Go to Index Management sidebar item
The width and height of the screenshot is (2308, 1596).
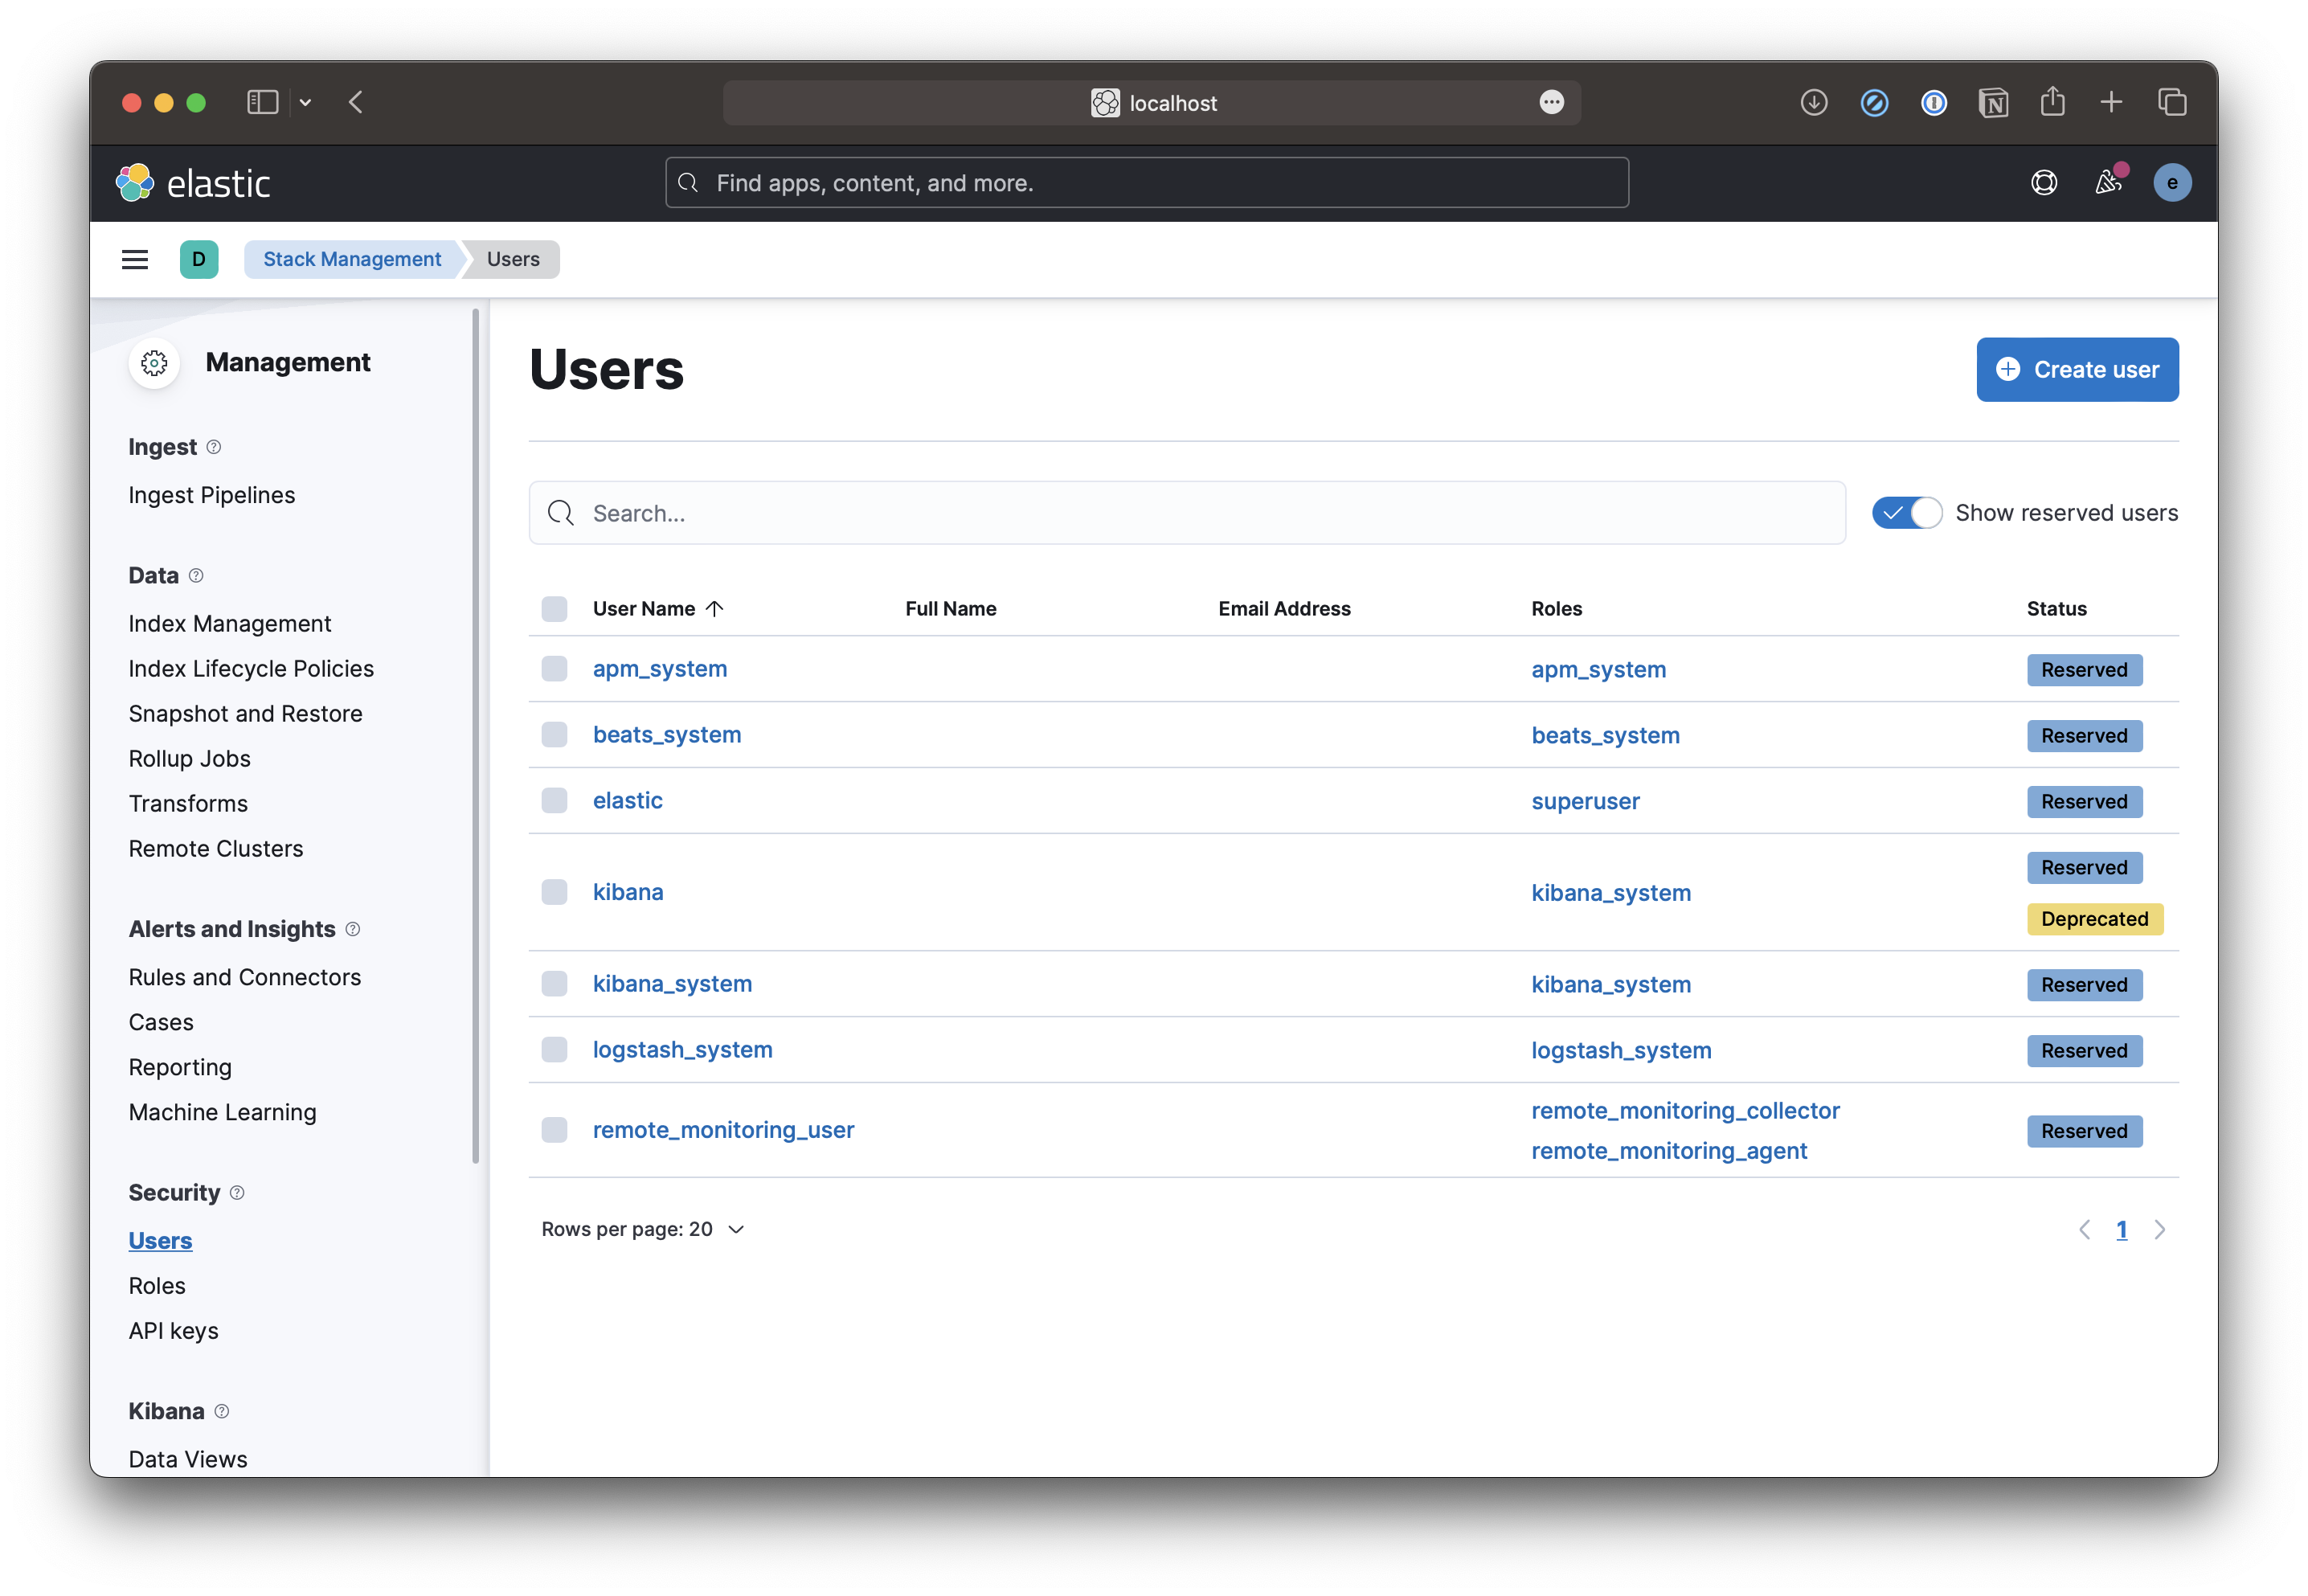point(229,624)
